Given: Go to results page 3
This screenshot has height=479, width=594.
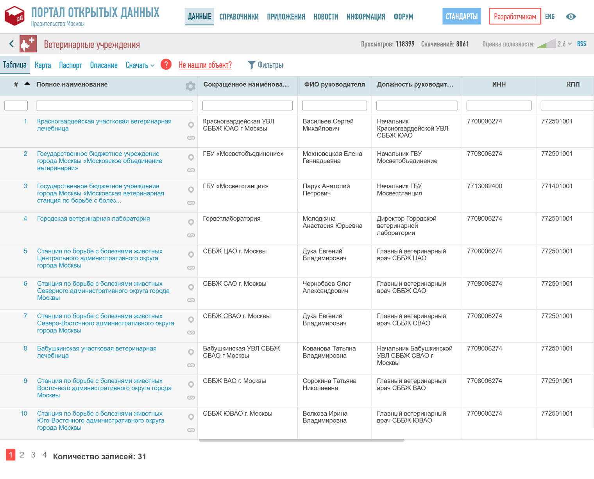Looking at the screenshot, I should coord(33,455).
